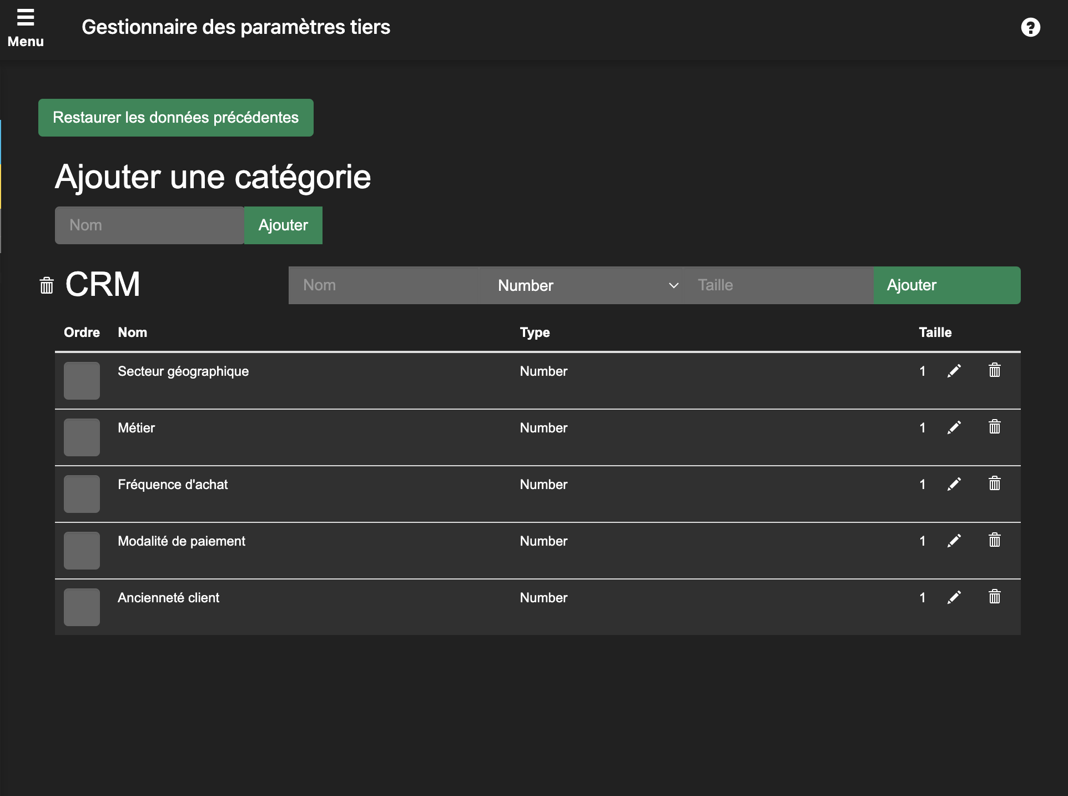
Task: Focus the CRM parameter Nom field
Action: pos(384,285)
